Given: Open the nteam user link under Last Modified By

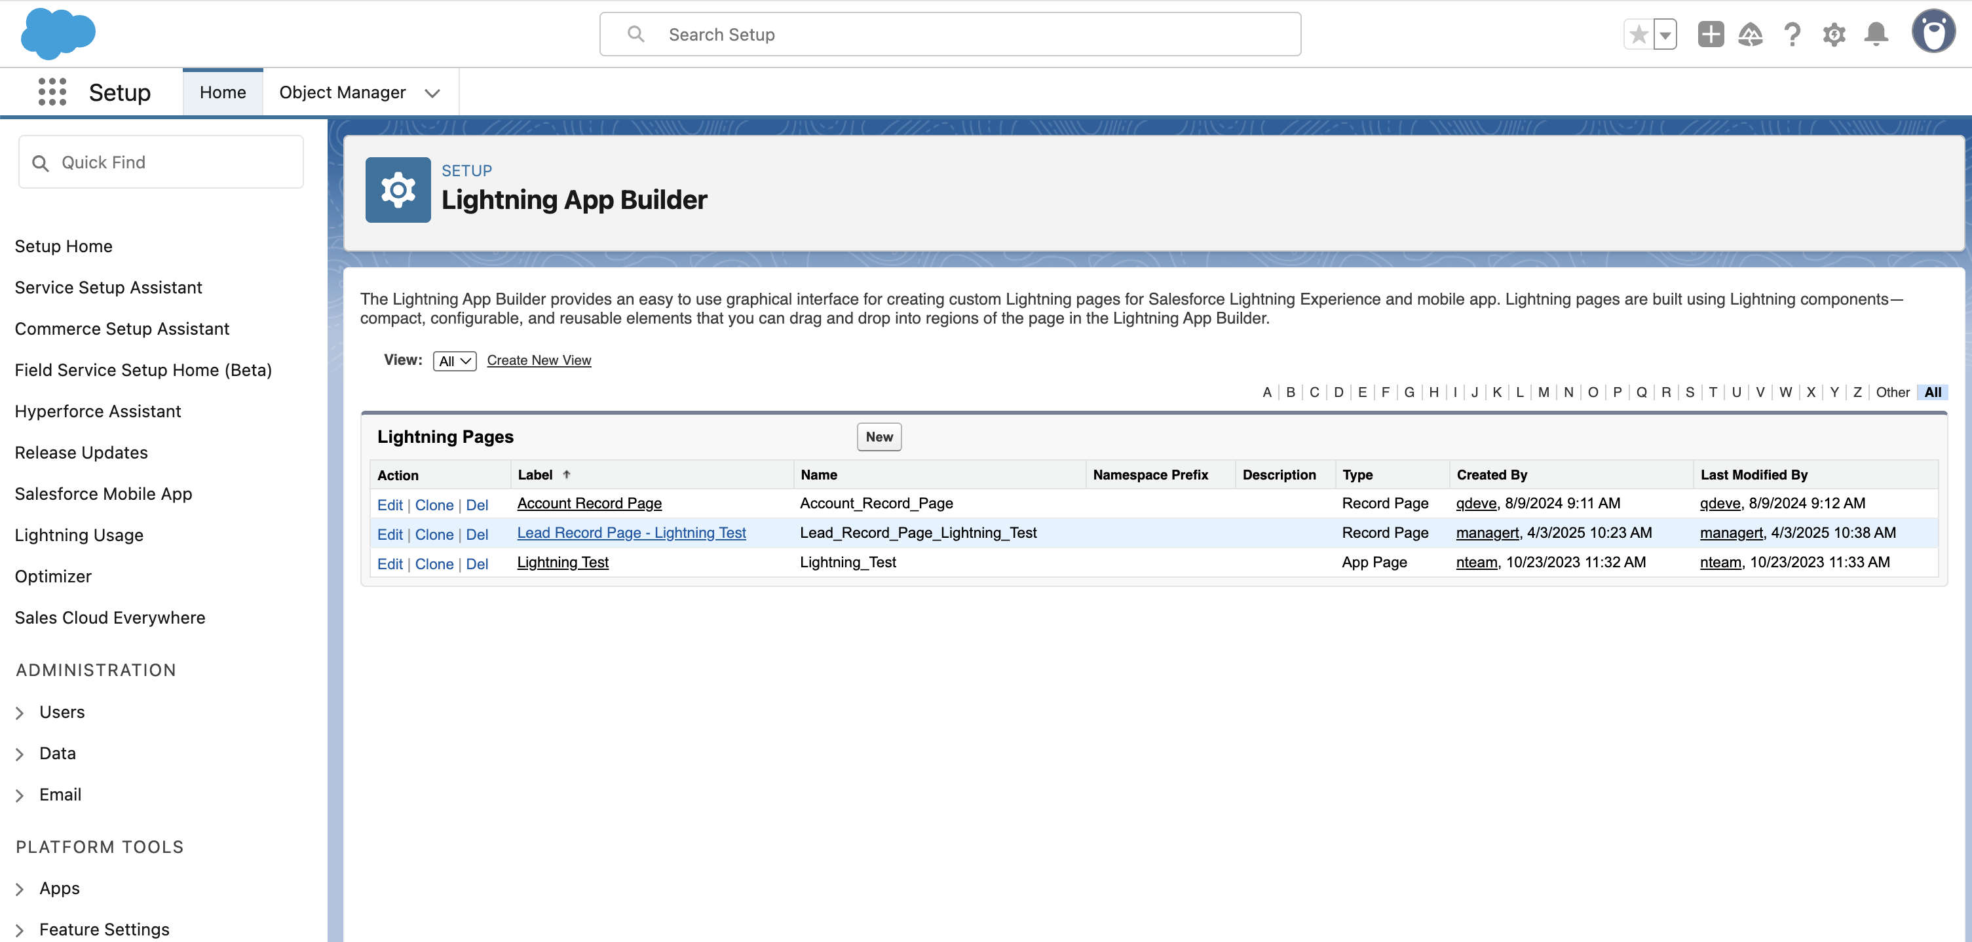Looking at the screenshot, I should (x=1721, y=563).
